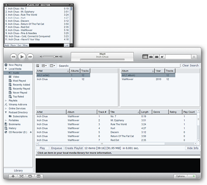Click the top-right search field

178,57
